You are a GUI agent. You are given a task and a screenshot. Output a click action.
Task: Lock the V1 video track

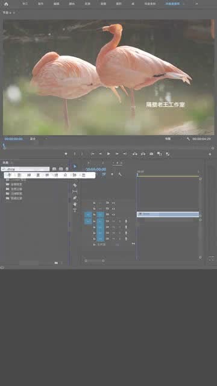pos(94,215)
